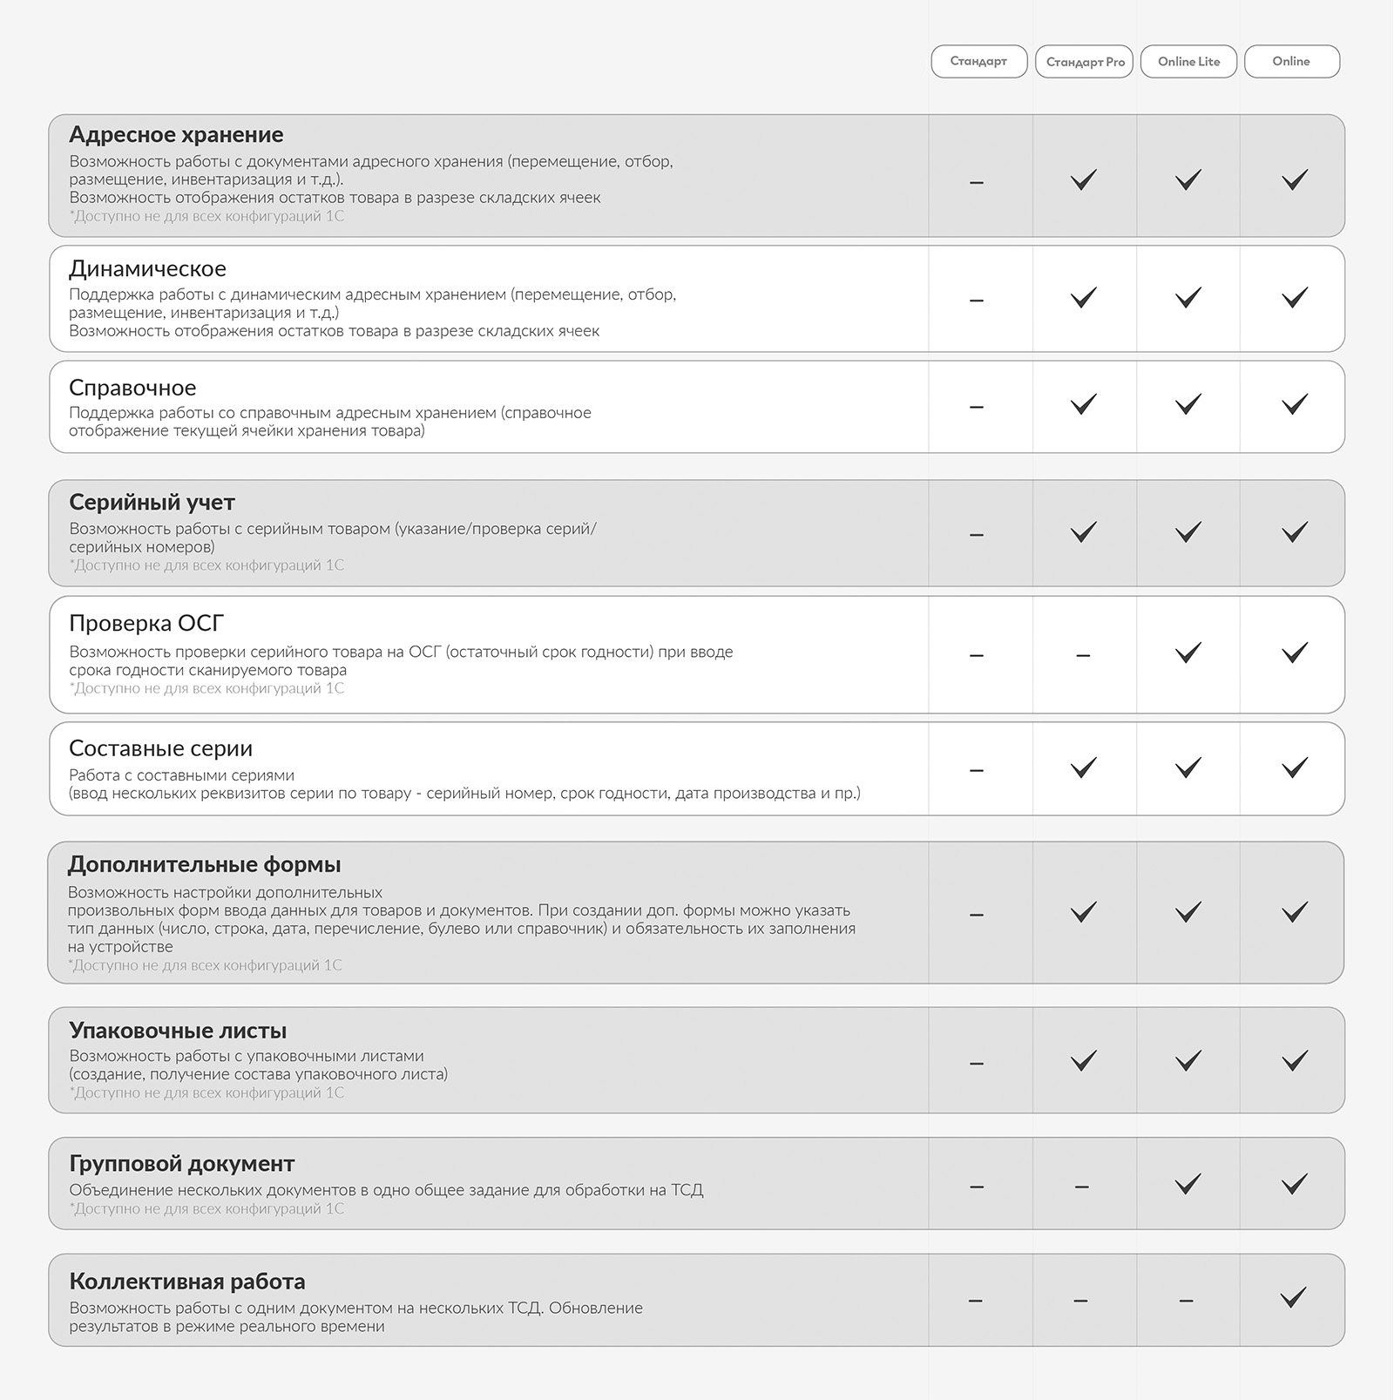Click Online Lite checkmark for Упаковочные листы
This screenshot has height=1400, width=1394.
tap(1188, 1061)
